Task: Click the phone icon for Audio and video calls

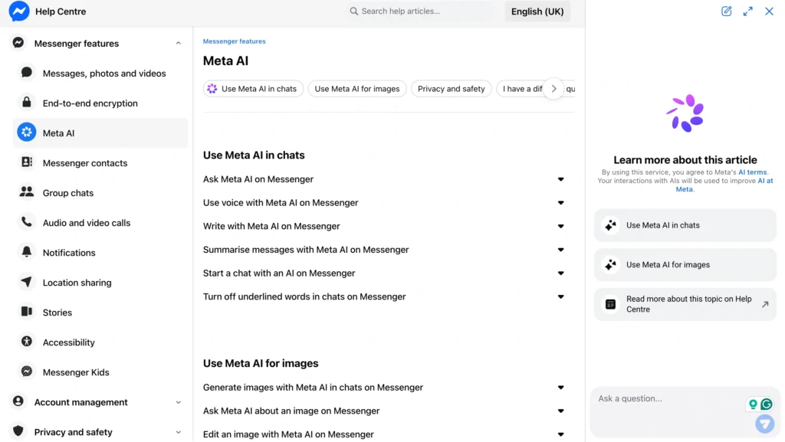Action: coord(27,222)
